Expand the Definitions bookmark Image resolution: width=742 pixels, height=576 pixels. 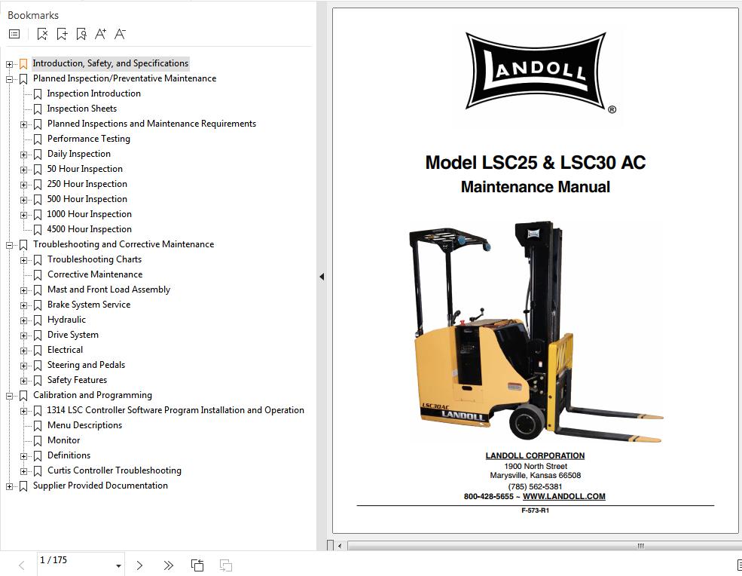[x=23, y=456]
